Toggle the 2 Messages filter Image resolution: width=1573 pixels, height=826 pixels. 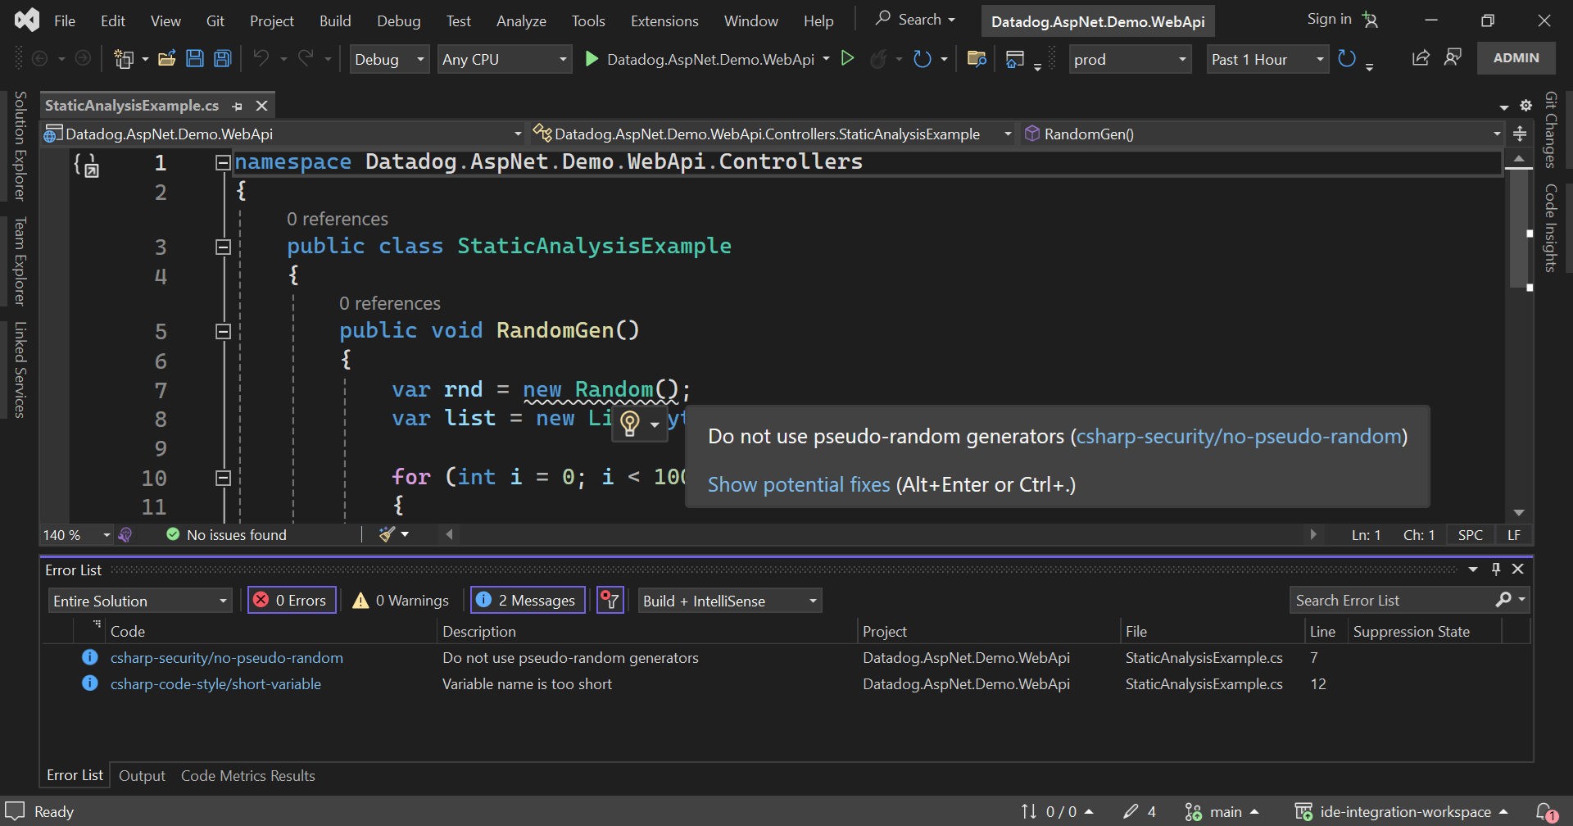point(528,600)
